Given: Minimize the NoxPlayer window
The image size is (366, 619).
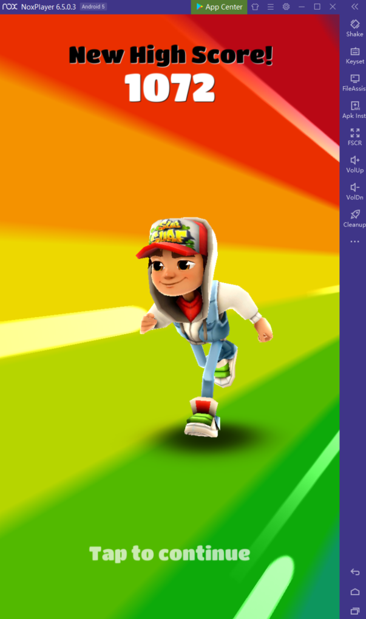Looking at the screenshot, I should tap(302, 7).
